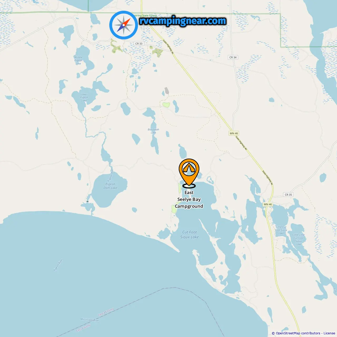
Task: Click the Lower Pigeon Lake label
Action: pos(84,97)
